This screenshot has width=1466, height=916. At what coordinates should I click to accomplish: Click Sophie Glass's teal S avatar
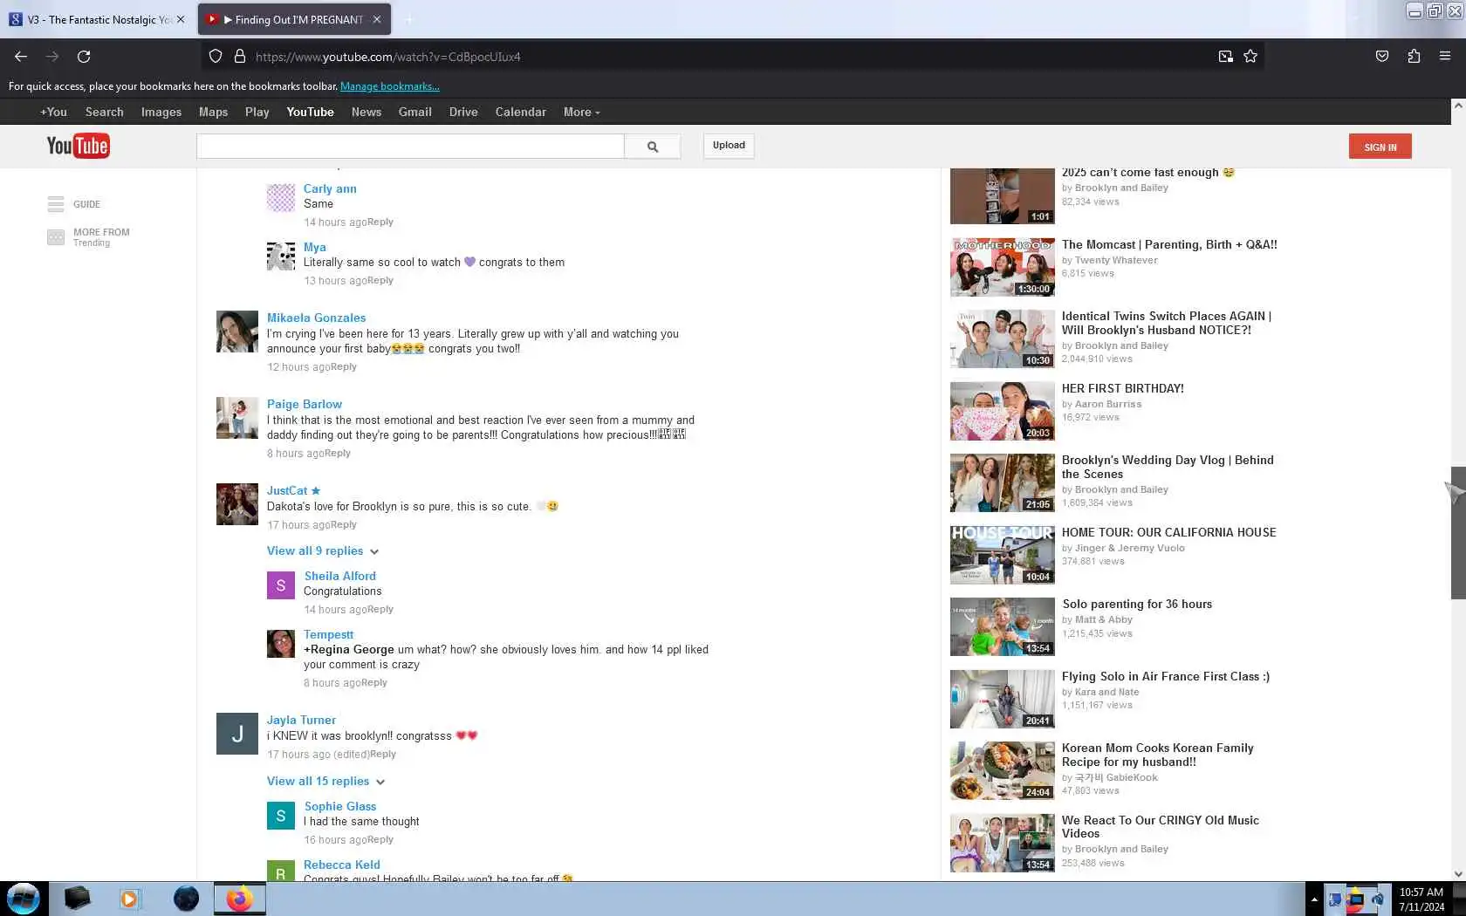(281, 816)
